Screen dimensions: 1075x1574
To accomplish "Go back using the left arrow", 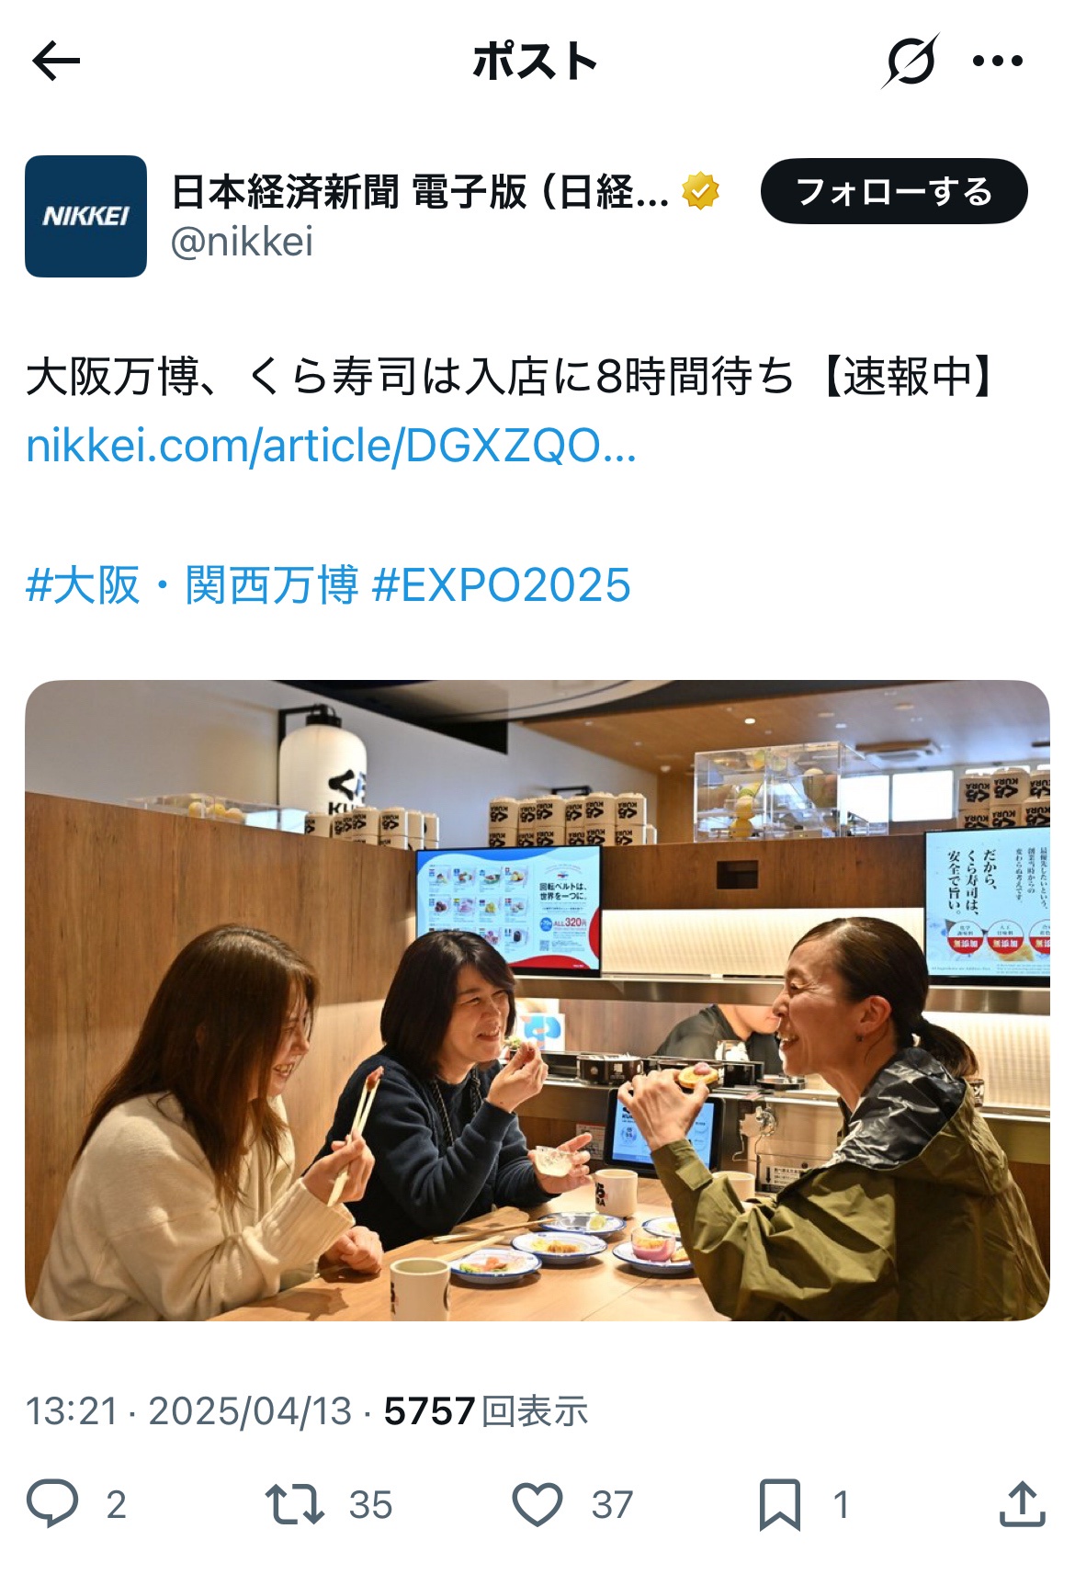I will 56,62.
